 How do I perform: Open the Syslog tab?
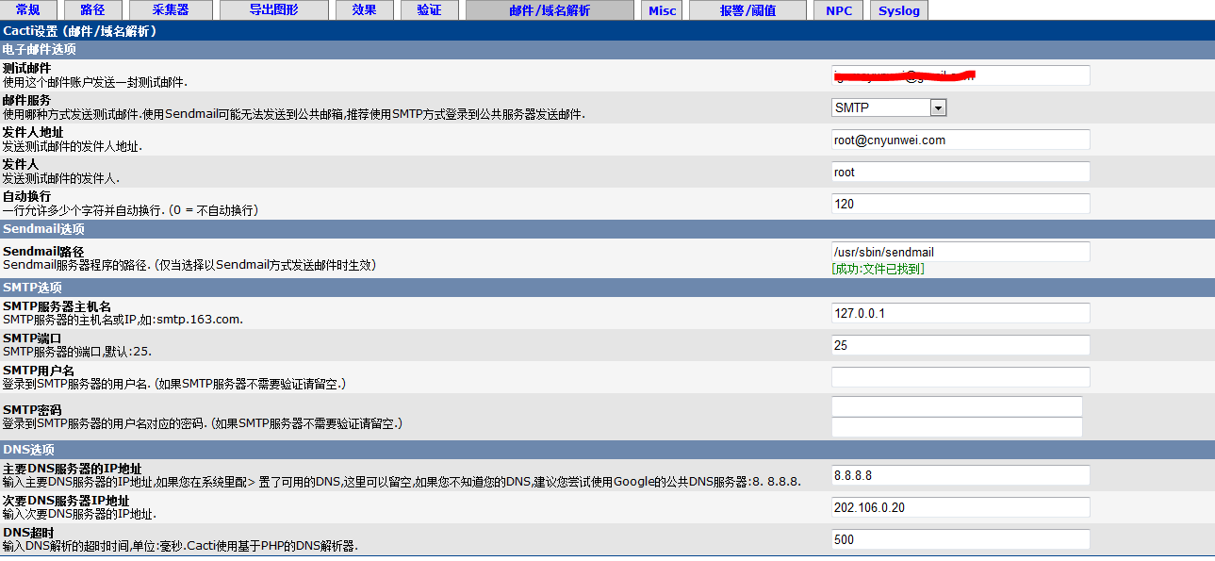[x=898, y=10]
